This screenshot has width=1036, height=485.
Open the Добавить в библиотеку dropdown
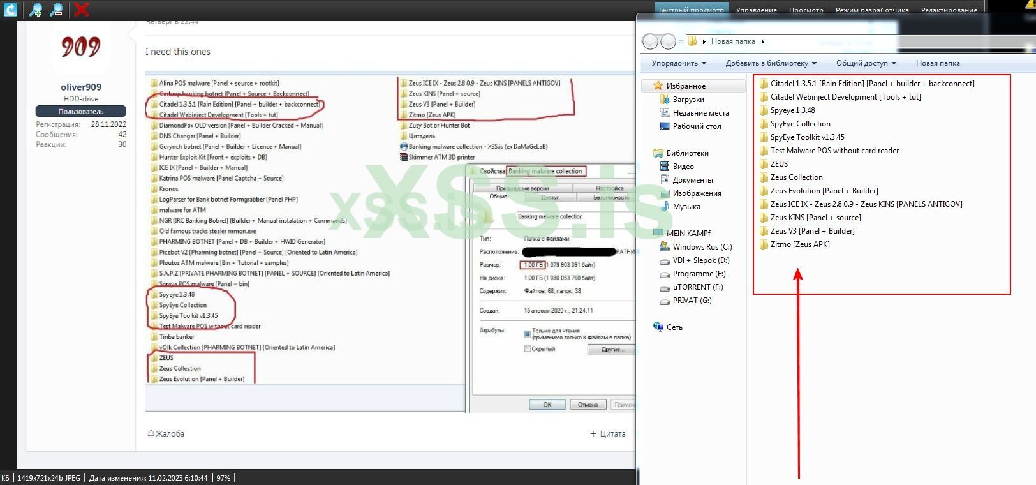pyautogui.click(x=771, y=63)
